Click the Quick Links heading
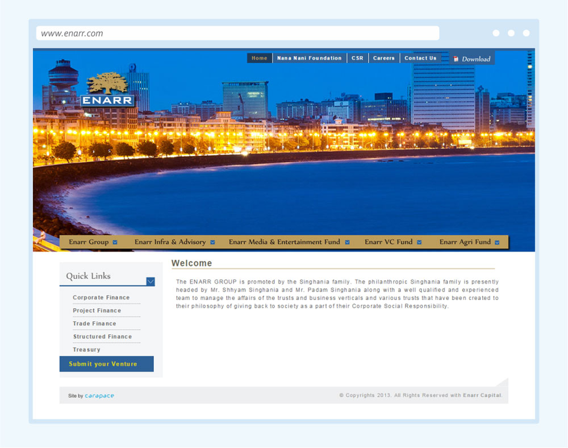This screenshot has height=448, width=568. (x=89, y=276)
